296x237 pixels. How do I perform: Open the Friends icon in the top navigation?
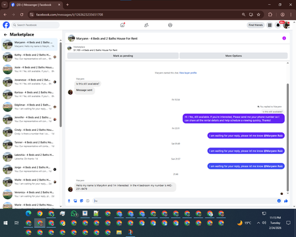tap(146, 25)
